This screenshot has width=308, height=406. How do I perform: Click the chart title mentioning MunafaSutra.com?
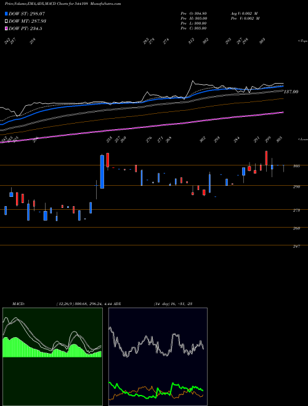pos(63,4)
